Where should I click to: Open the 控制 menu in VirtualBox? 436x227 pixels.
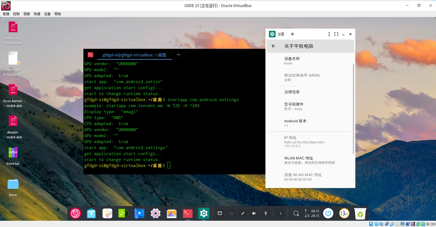(x=16, y=14)
